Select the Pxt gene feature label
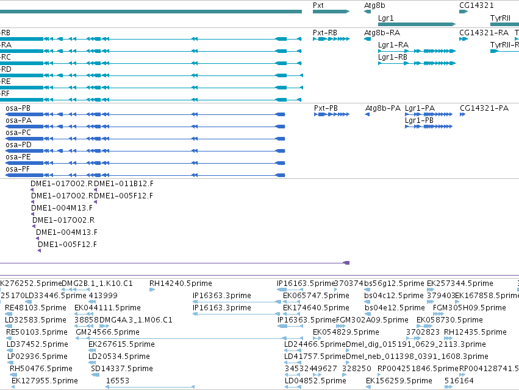The image size is (519, 390). (318, 5)
